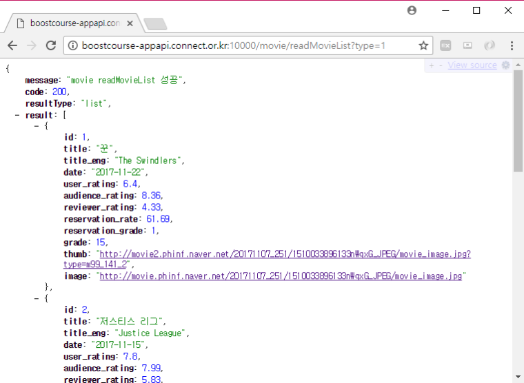Collapse the second movie object (id 2)
The image size is (524, 383).
[x=37, y=298]
